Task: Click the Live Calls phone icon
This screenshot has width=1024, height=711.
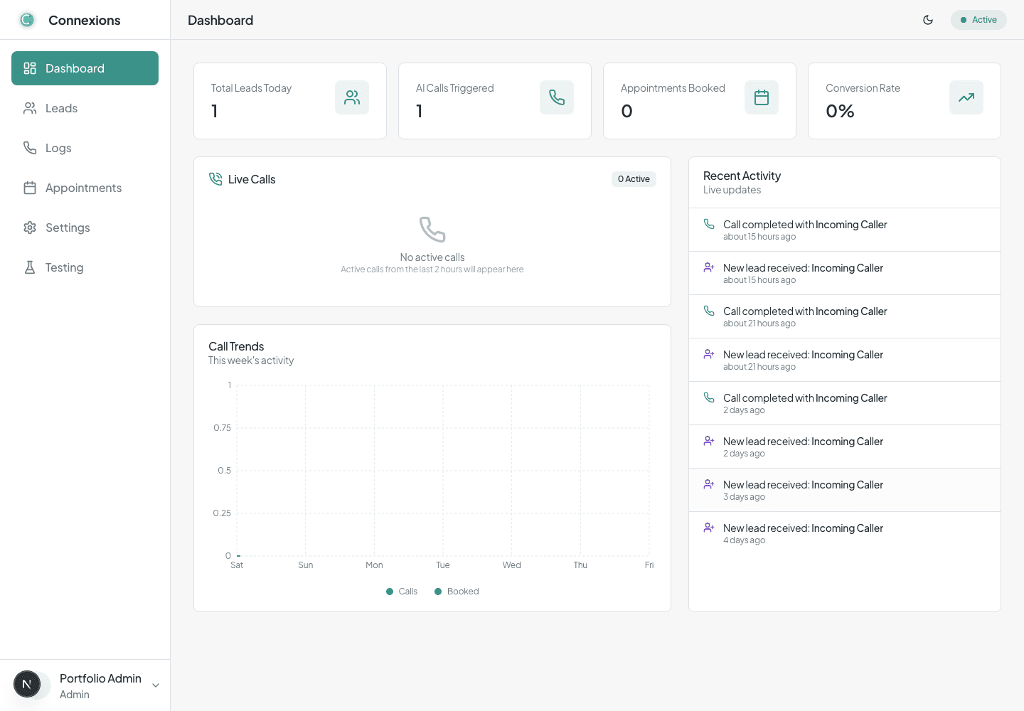Action: tap(215, 179)
